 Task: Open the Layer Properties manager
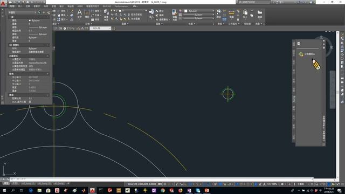[x=106, y=15]
